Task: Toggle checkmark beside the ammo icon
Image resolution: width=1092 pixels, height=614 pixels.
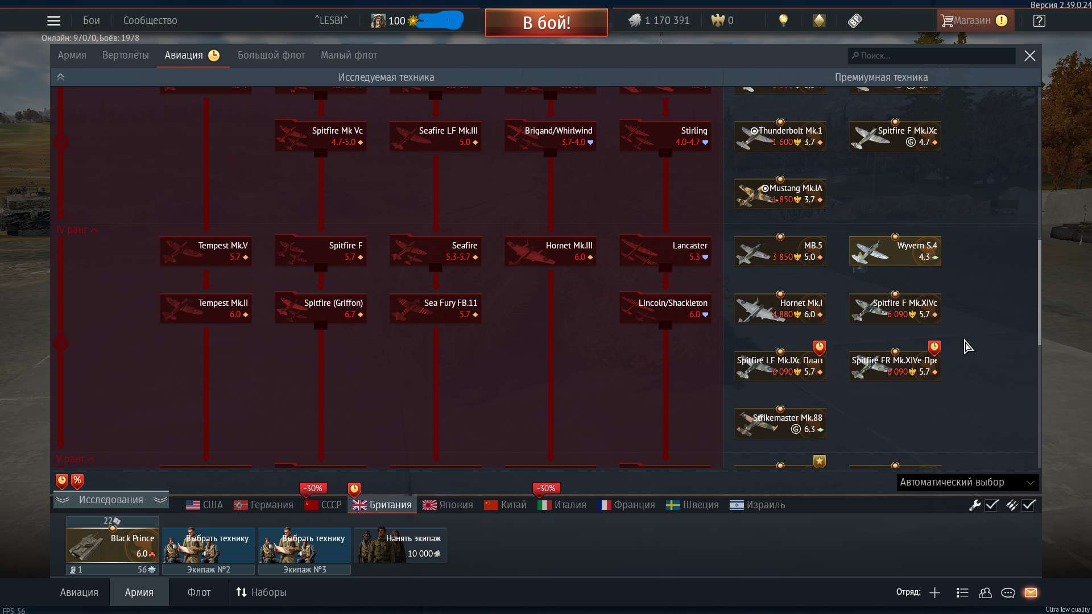Action: click(1029, 505)
